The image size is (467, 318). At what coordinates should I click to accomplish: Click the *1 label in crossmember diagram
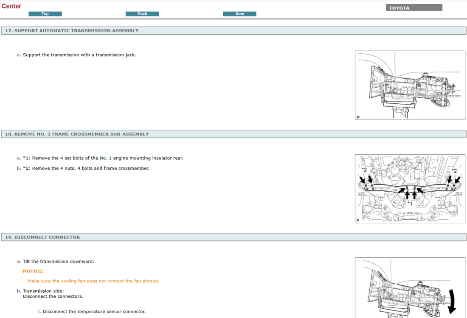(409, 204)
